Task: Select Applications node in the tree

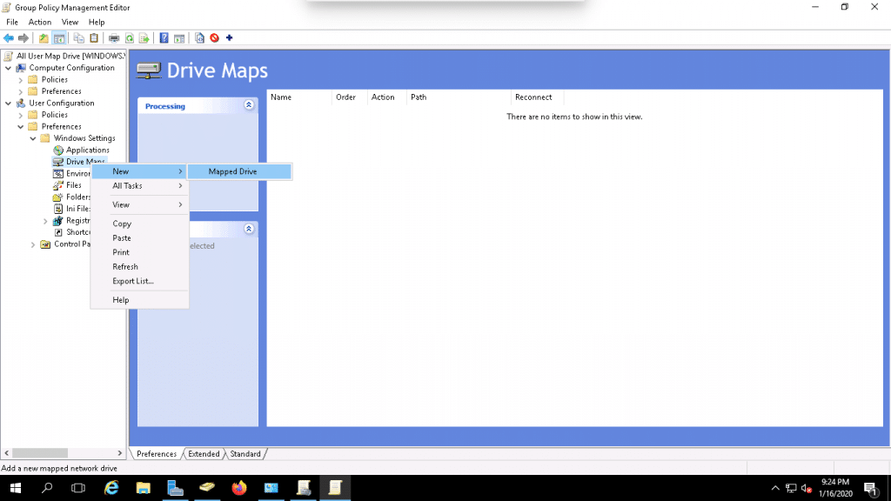Action: tap(88, 150)
